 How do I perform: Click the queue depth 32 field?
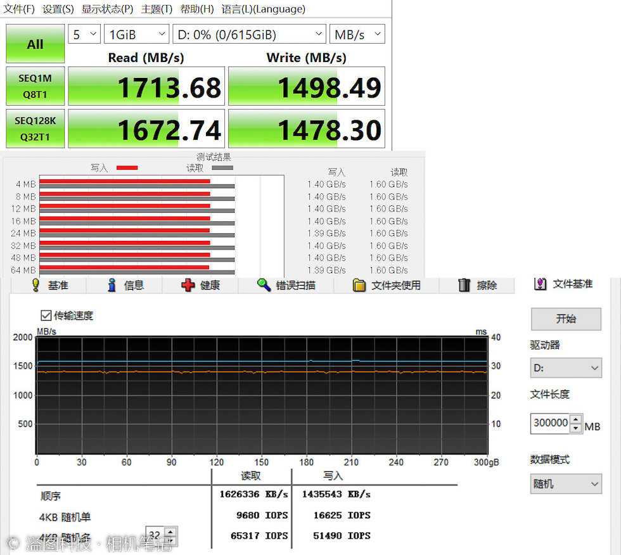coord(155,536)
